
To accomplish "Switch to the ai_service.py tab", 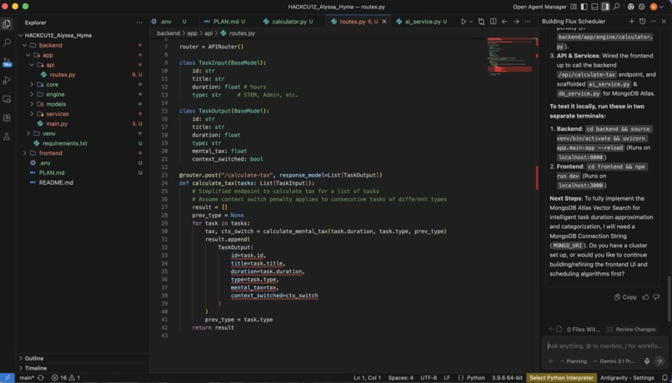I will pyautogui.click(x=422, y=22).
